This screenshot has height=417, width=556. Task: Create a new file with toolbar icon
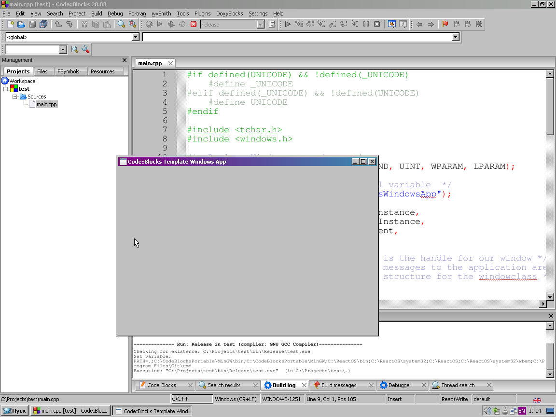10,24
